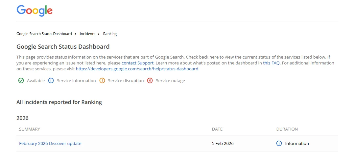
Task: Visit the developers.google.com status-dashboard help link
Action: tap(137, 69)
